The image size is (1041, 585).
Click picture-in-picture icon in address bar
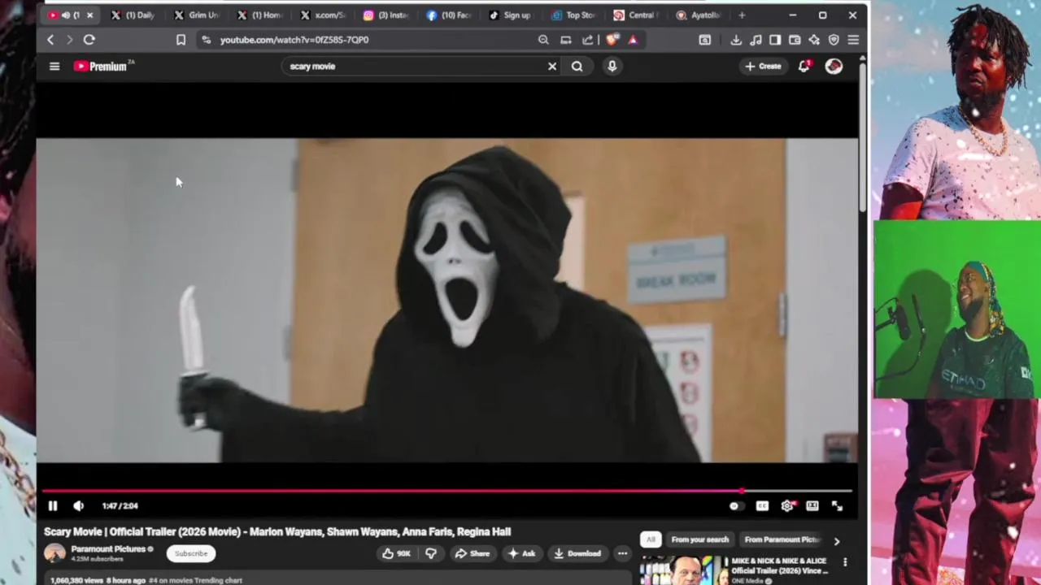[x=566, y=40]
